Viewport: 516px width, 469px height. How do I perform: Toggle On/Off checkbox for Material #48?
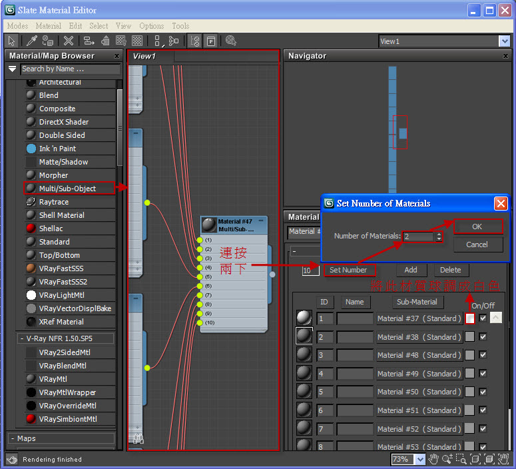(x=483, y=354)
